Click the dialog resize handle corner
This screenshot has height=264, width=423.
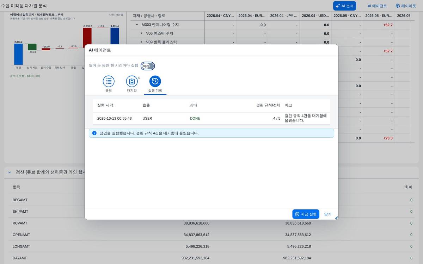click(x=336, y=218)
